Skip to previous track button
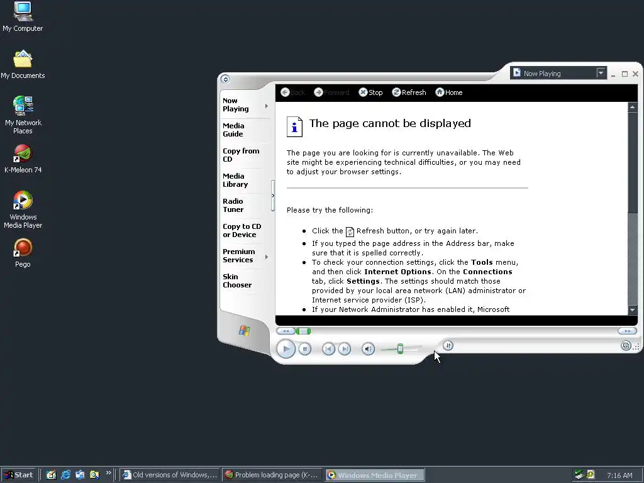644x483 pixels. (x=328, y=349)
